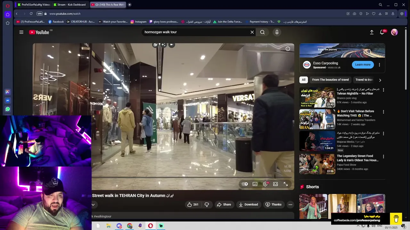Open the Papa Food Show channel
410x230 pixels.
(x=347, y=165)
